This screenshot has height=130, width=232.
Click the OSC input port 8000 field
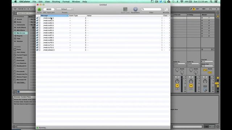(49, 9)
